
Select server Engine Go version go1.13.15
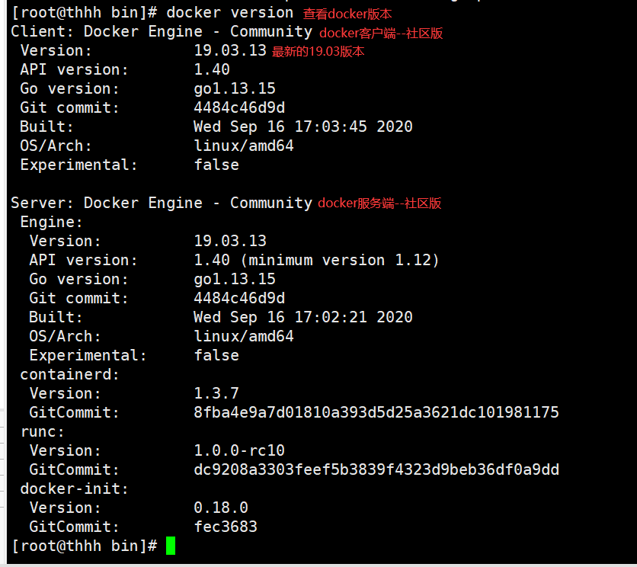point(235,279)
